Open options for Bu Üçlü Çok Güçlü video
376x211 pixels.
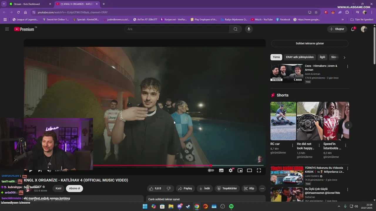pyautogui.click(x=348, y=190)
